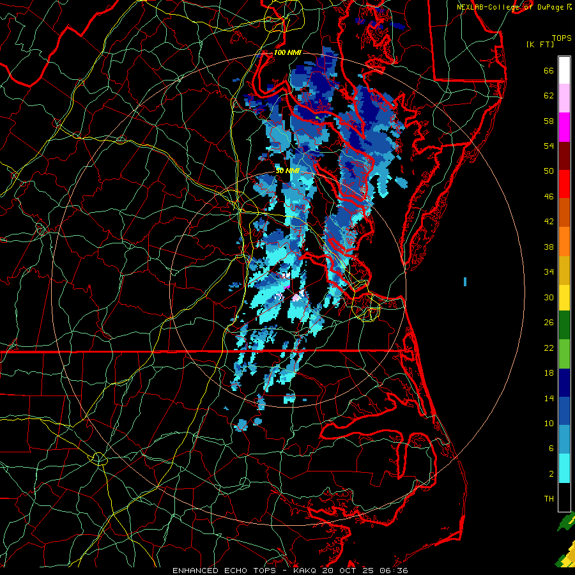Click the "58" legend label
Screen dimensions: 575x575
pyautogui.click(x=549, y=121)
